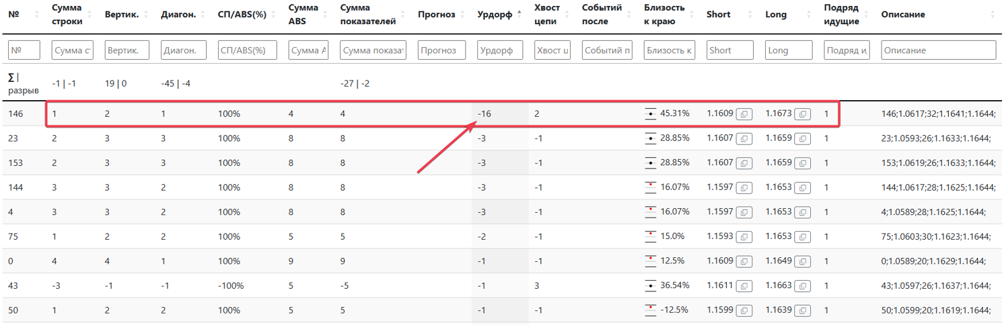The width and height of the screenshot is (1006, 325).
Task: Click the sort arrows in Урдорф header
Action: tap(518, 15)
